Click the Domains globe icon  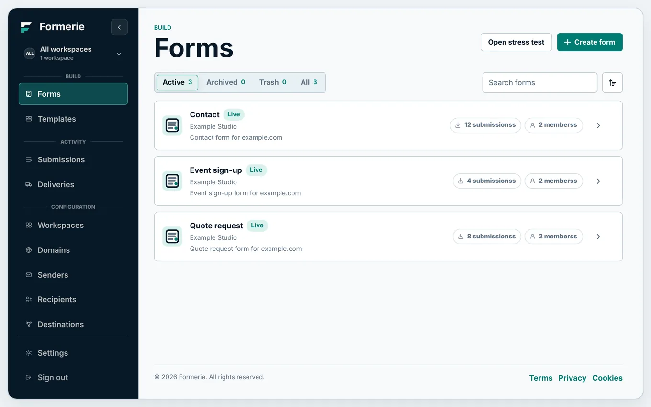point(29,250)
